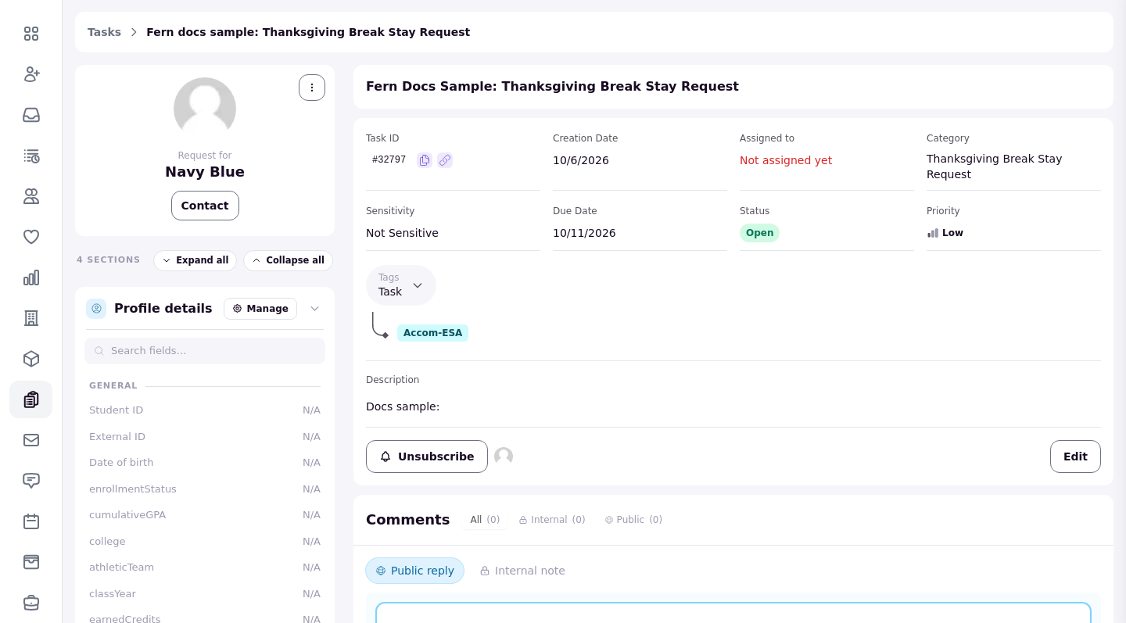
Task: Open the dashboard grid icon in sidebar
Action: click(31, 34)
